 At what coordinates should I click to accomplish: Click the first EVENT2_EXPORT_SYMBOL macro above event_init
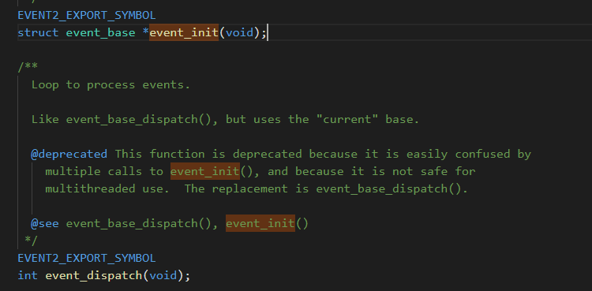pyautogui.click(x=87, y=16)
